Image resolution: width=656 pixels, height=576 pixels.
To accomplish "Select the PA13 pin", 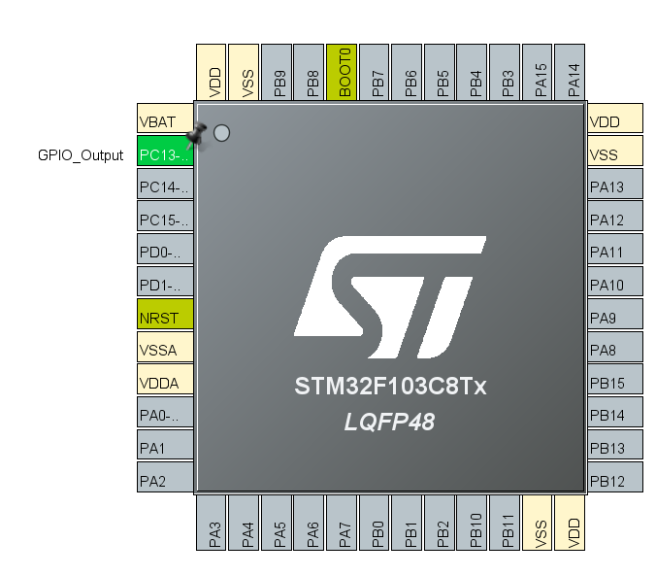I will click(615, 184).
